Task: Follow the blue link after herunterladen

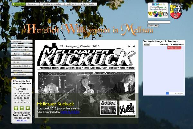Action: pyautogui.click(x=70, y=112)
